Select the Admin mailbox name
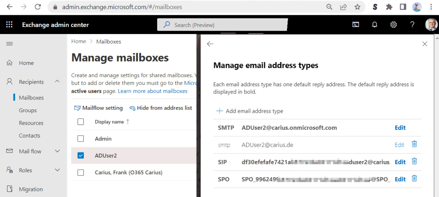Screen dimensions: 439x197 tap(103, 138)
